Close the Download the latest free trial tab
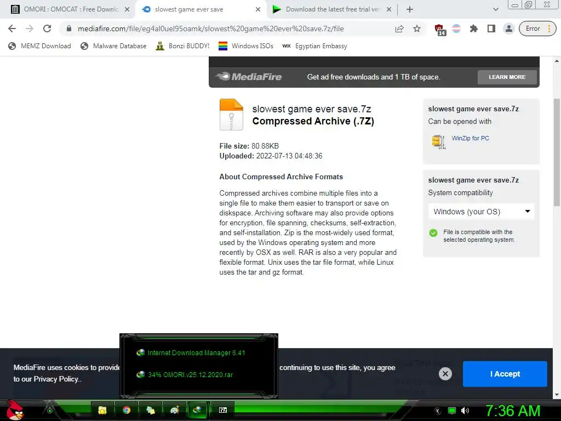 click(389, 10)
